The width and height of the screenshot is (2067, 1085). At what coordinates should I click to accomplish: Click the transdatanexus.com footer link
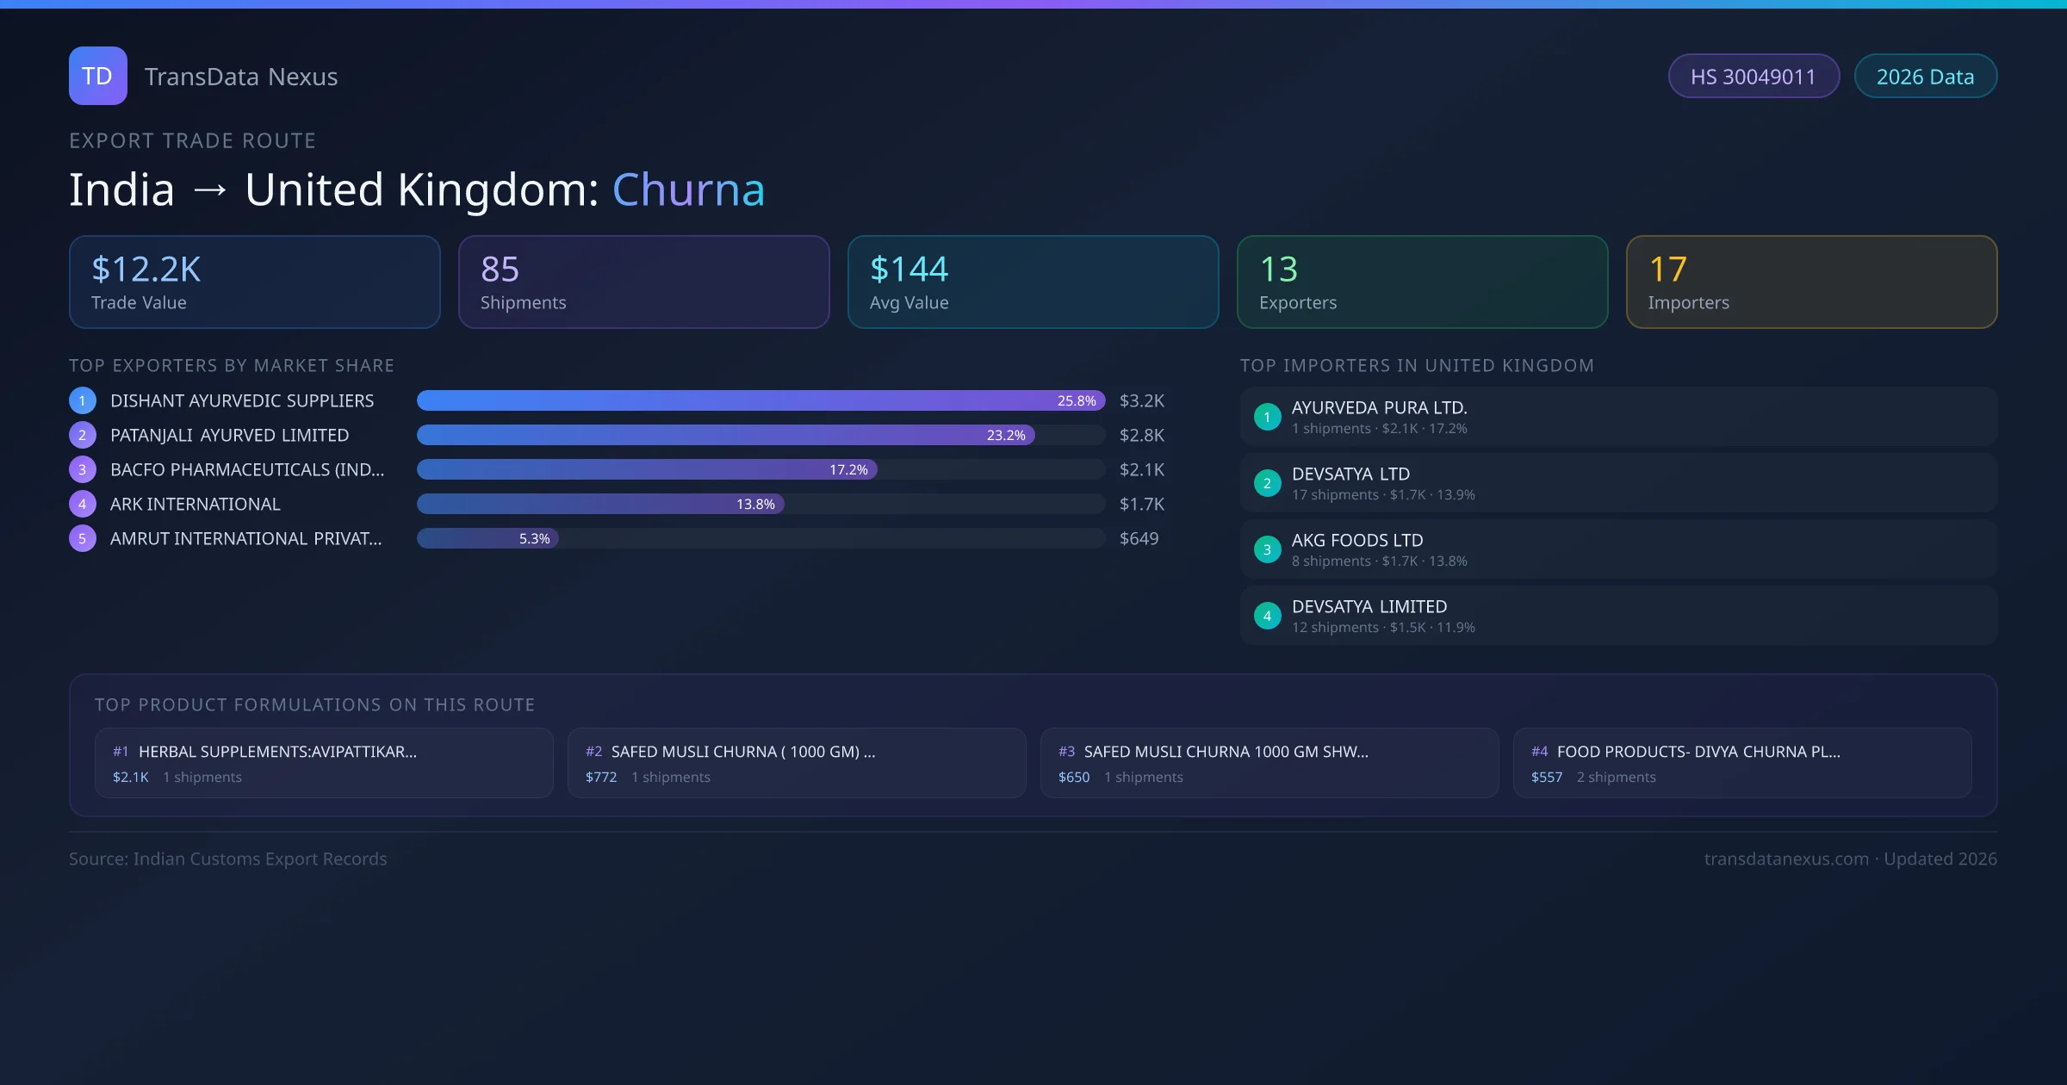(x=1785, y=859)
